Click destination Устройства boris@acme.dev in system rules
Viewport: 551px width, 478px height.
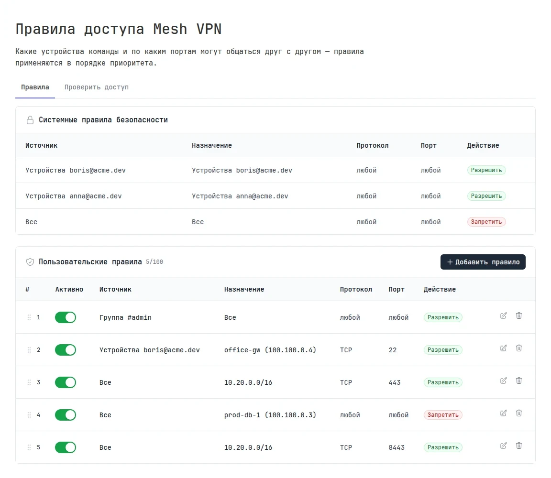(x=242, y=170)
